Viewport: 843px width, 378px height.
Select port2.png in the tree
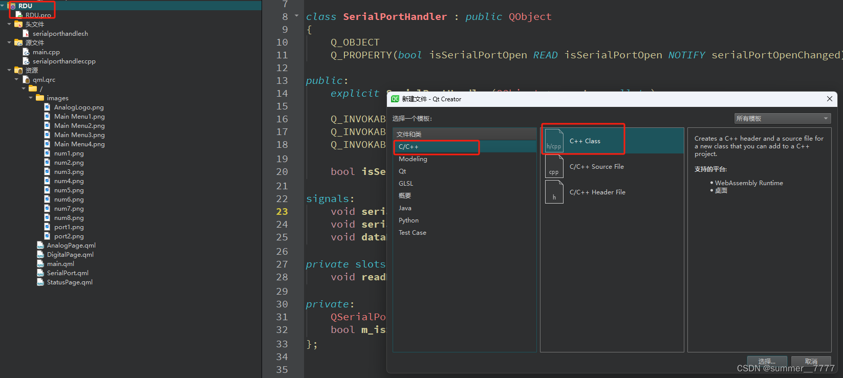point(69,236)
